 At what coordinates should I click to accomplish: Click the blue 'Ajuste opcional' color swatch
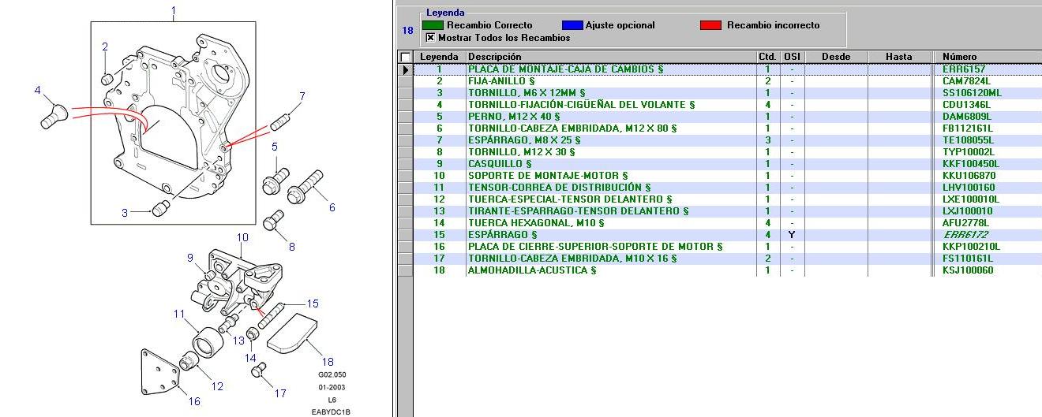pos(572,25)
